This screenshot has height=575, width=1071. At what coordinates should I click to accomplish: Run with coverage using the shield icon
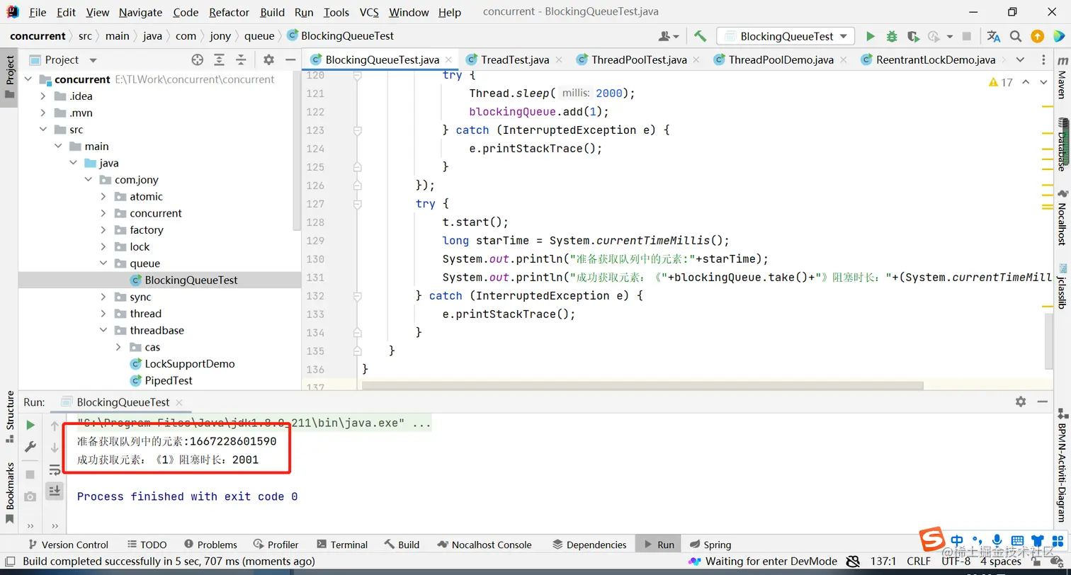pos(913,36)
